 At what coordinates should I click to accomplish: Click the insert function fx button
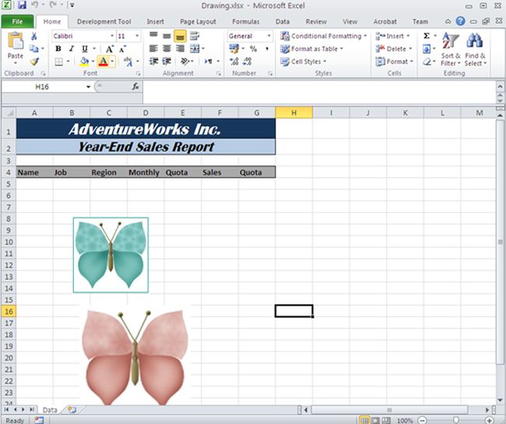point(135,87)
